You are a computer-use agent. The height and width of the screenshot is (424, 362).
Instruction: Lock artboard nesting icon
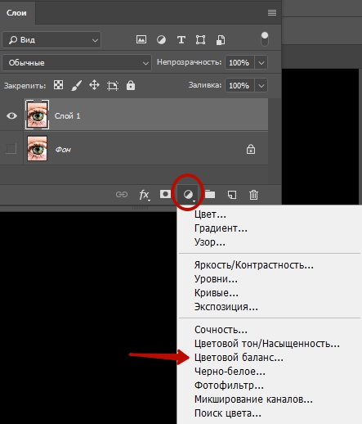tap(113, 86)
